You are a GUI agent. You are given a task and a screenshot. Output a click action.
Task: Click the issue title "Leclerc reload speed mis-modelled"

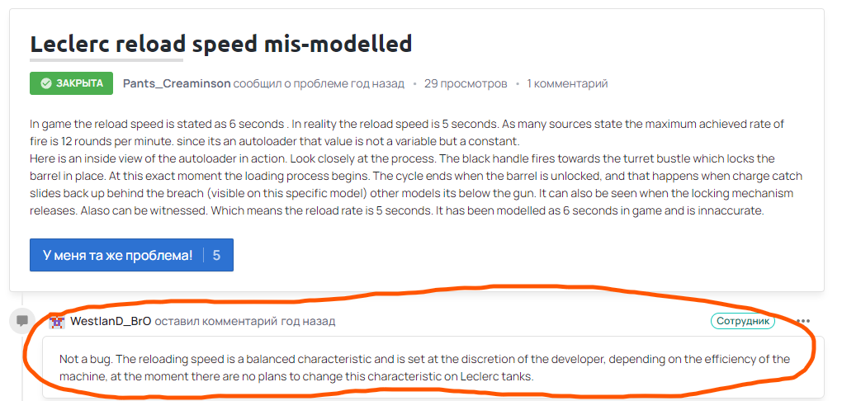click(221, 44)
